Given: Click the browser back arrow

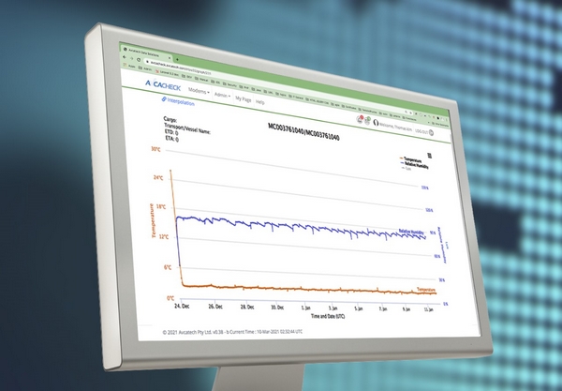Looking at the screenshot, I should [x=125, y=56].
